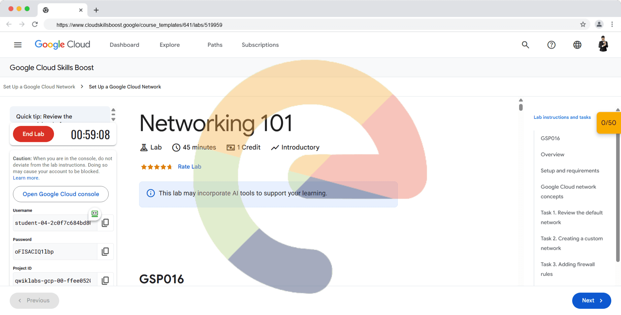
Task: Open the Dashboard menu item
Action: click(124, 45)
